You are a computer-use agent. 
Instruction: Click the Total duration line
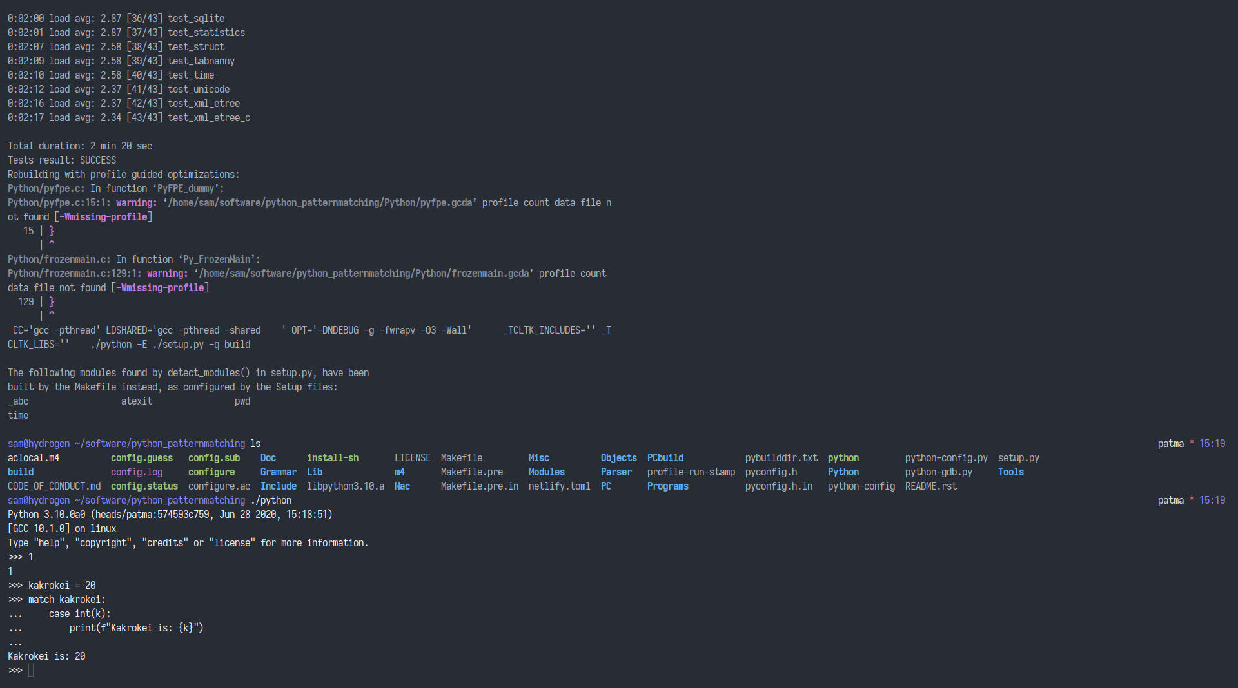pos(80,146)
